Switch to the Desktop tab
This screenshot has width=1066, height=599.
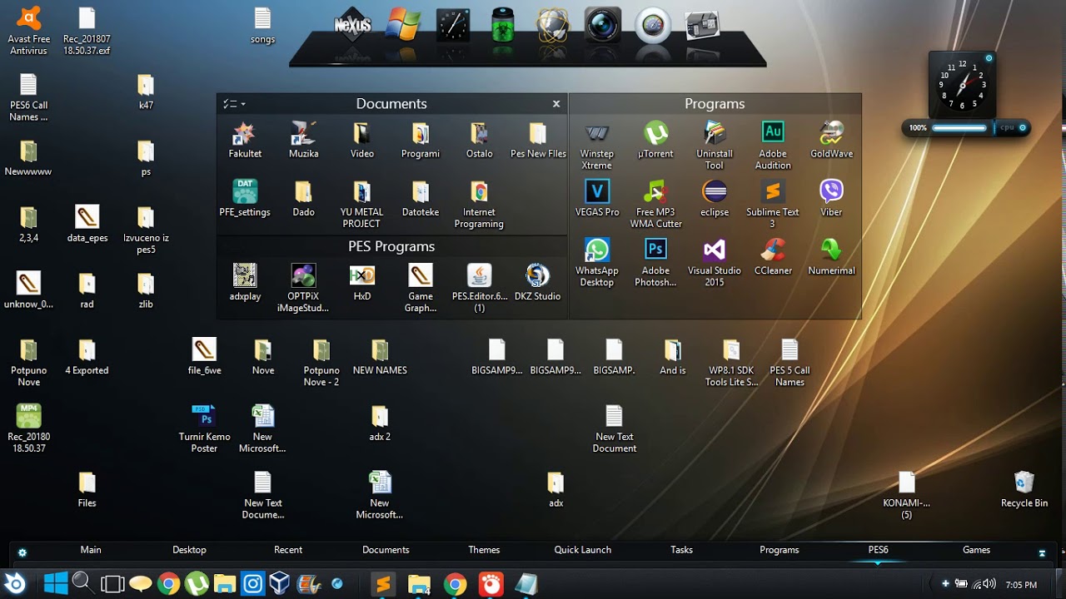189,550
